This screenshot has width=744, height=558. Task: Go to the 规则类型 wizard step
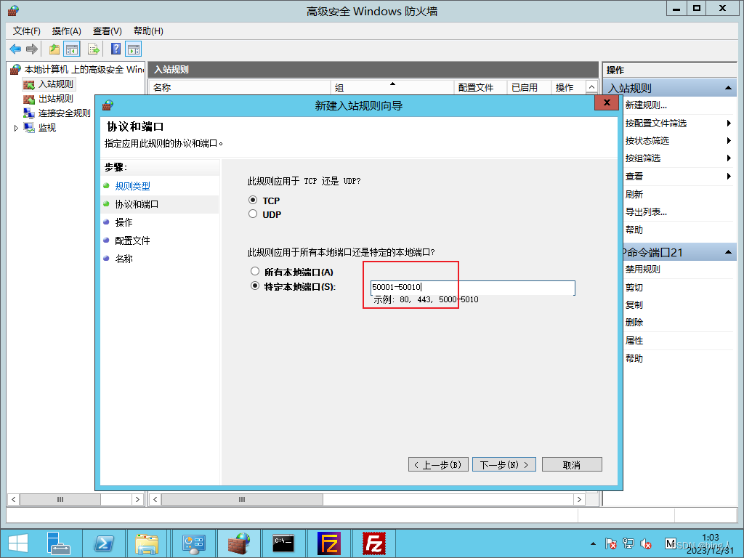132,186
